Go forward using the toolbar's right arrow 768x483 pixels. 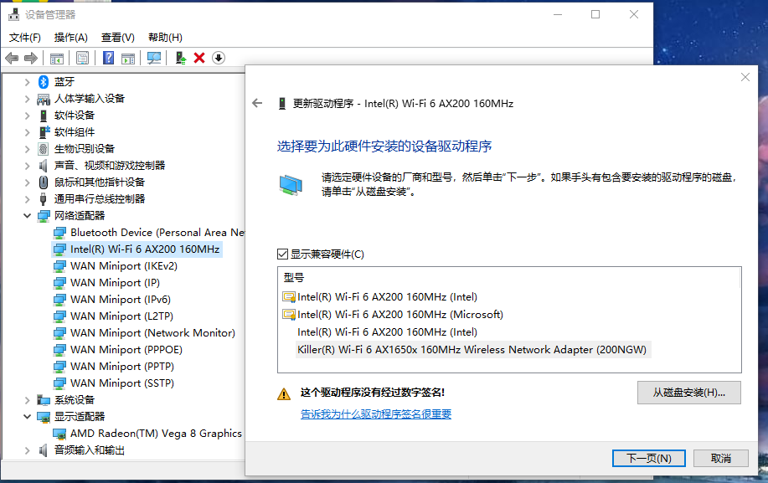(31, 59)
